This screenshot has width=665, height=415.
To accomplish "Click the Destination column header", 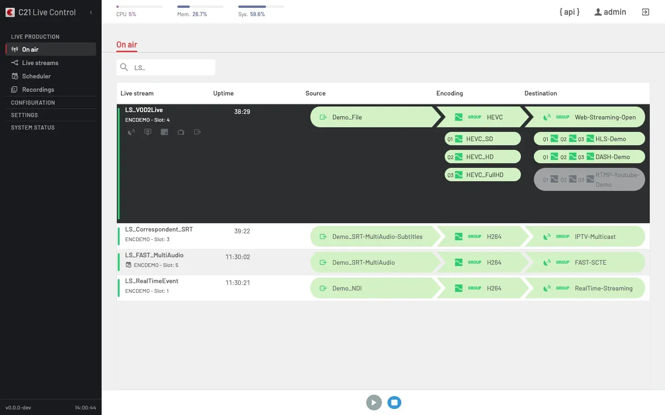I will tap(541, 93).
